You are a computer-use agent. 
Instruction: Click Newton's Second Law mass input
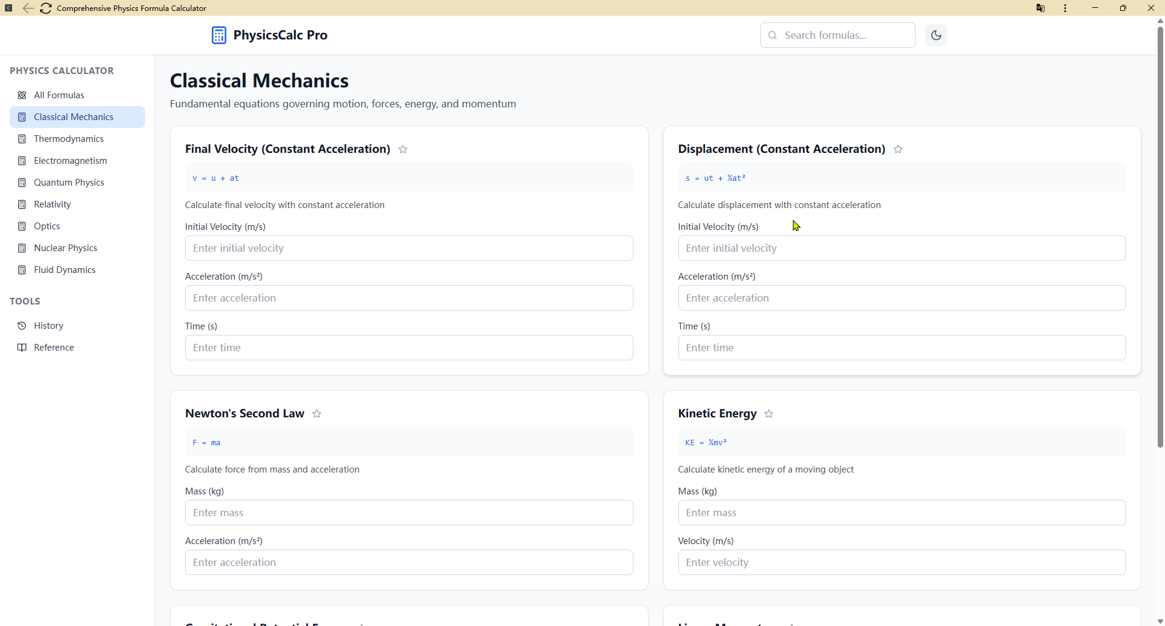click(409, 513)
